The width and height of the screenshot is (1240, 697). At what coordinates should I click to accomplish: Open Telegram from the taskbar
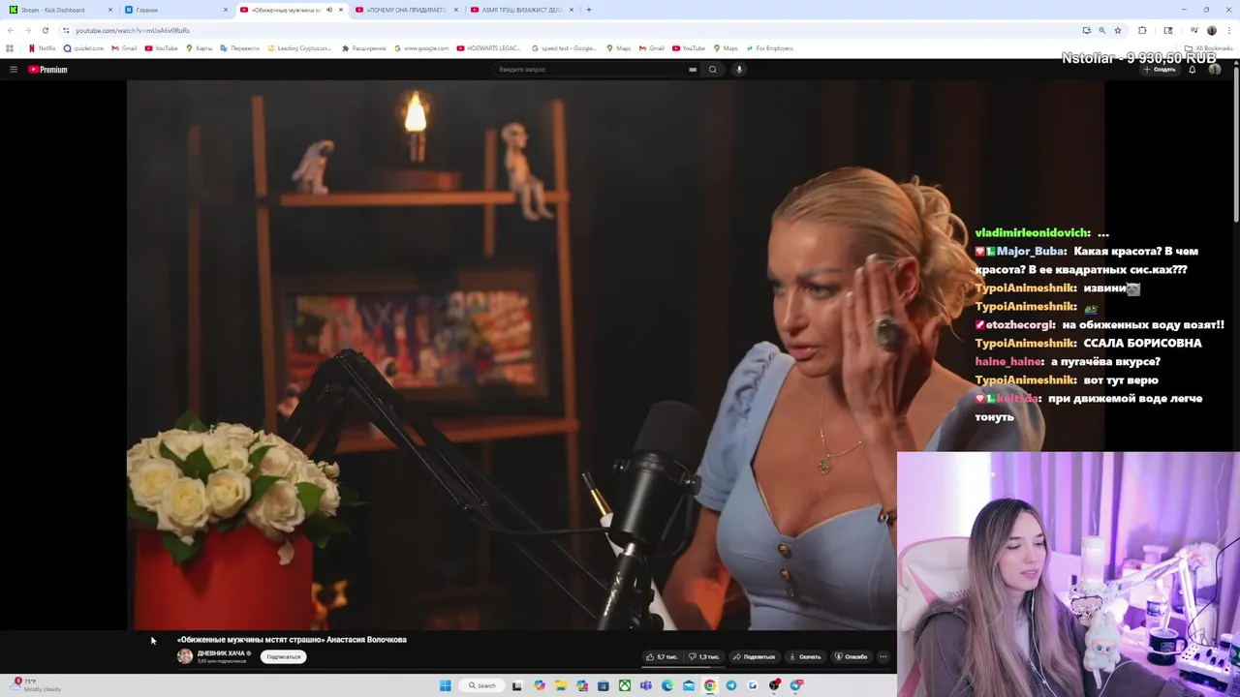coord(731,685)
